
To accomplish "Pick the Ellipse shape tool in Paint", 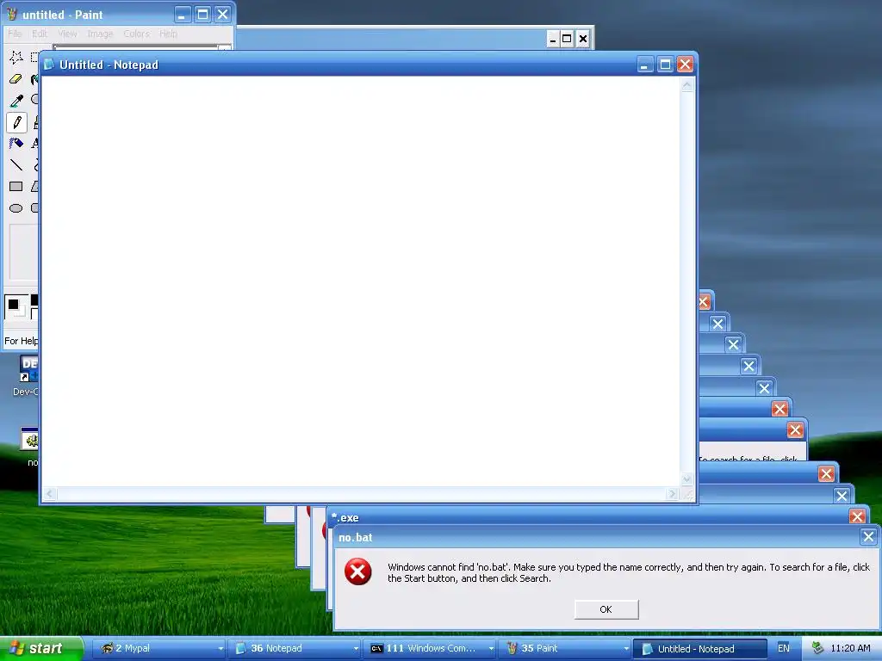I will pos(16,208).
